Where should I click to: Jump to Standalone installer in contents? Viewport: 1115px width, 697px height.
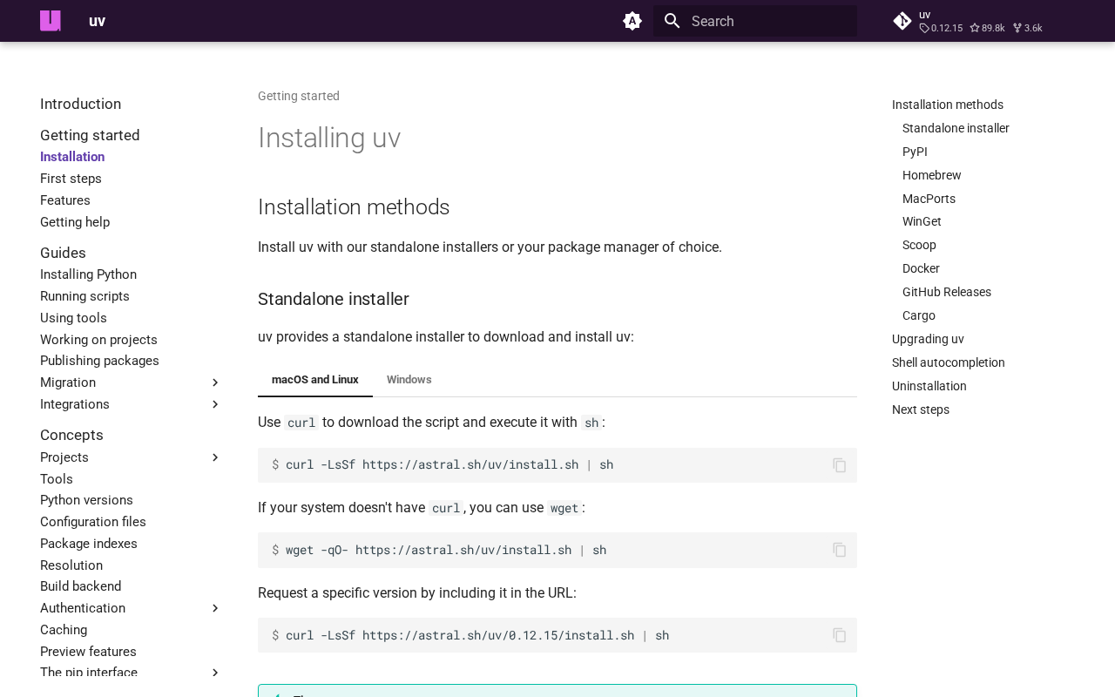coord(956,128)
